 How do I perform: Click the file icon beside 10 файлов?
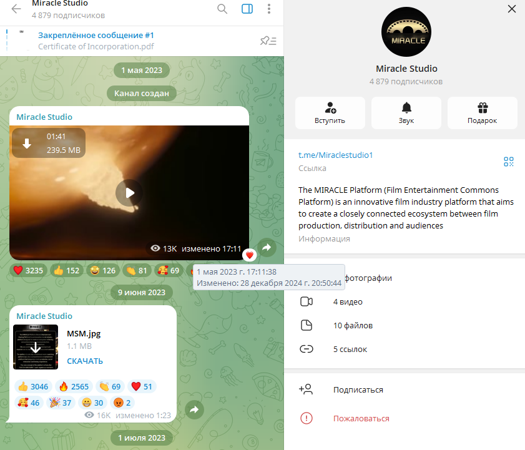point(307,325)
